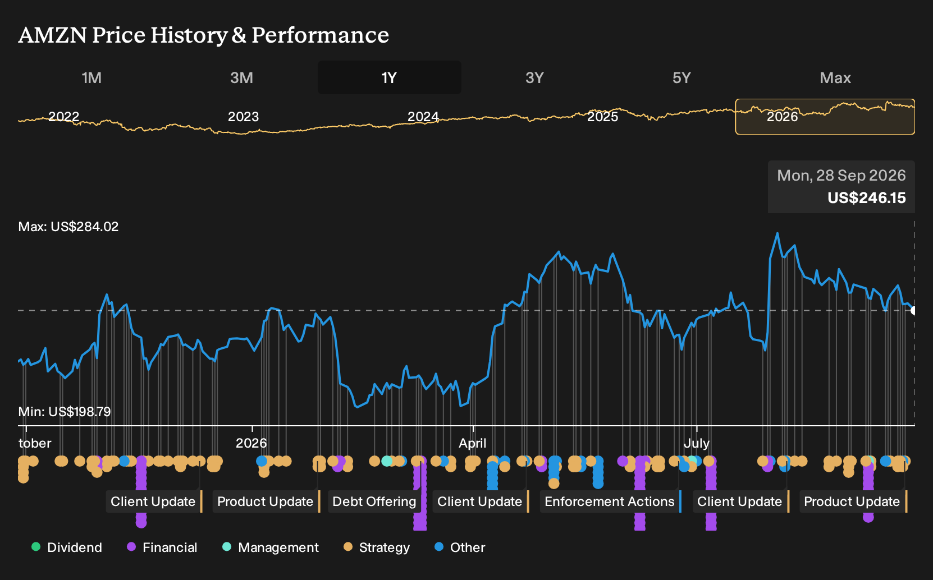The image size is (933, 580).
Task: Click the white endpoint dot on price line
Action: [913, 310]
